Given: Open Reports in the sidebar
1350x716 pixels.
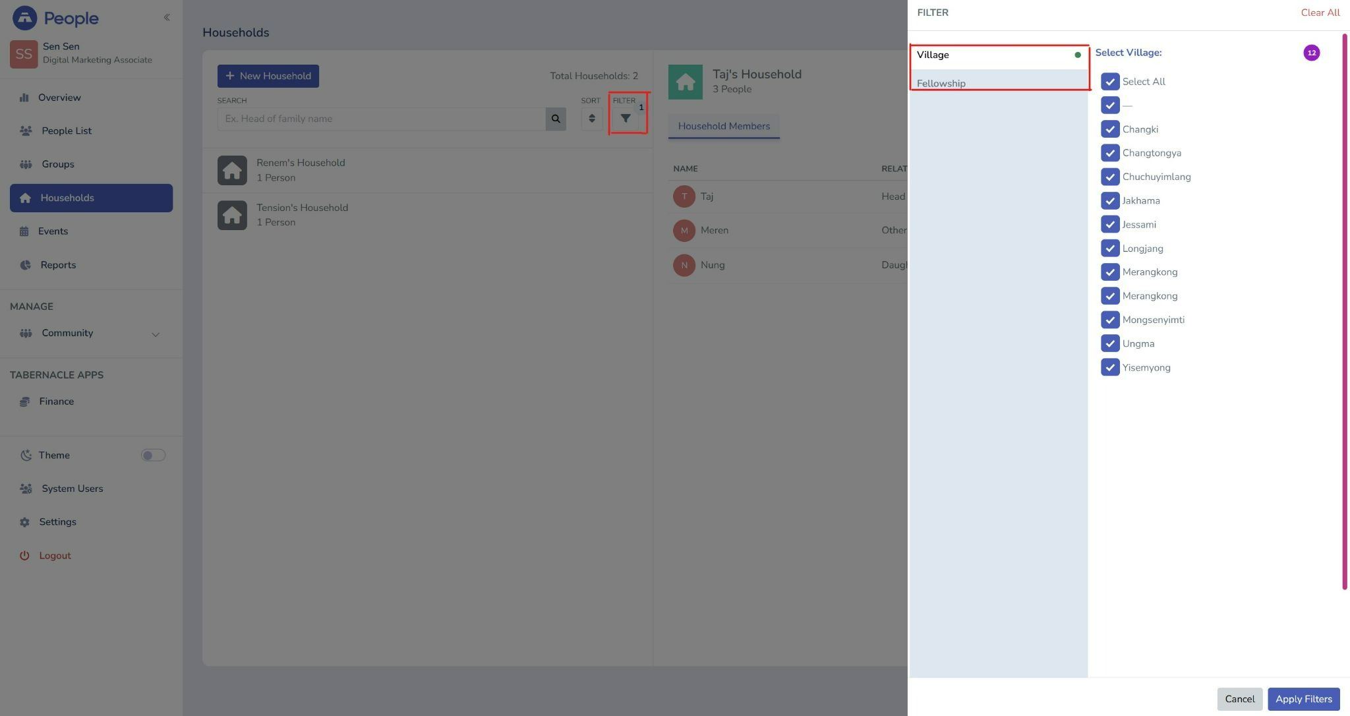Looking at the screenshot, I should (58, 265).
